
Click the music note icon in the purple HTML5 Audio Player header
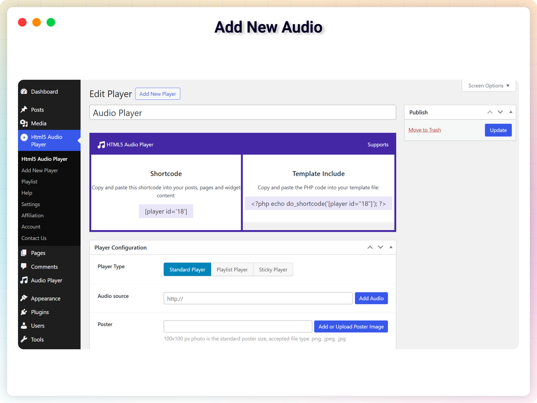101,145
